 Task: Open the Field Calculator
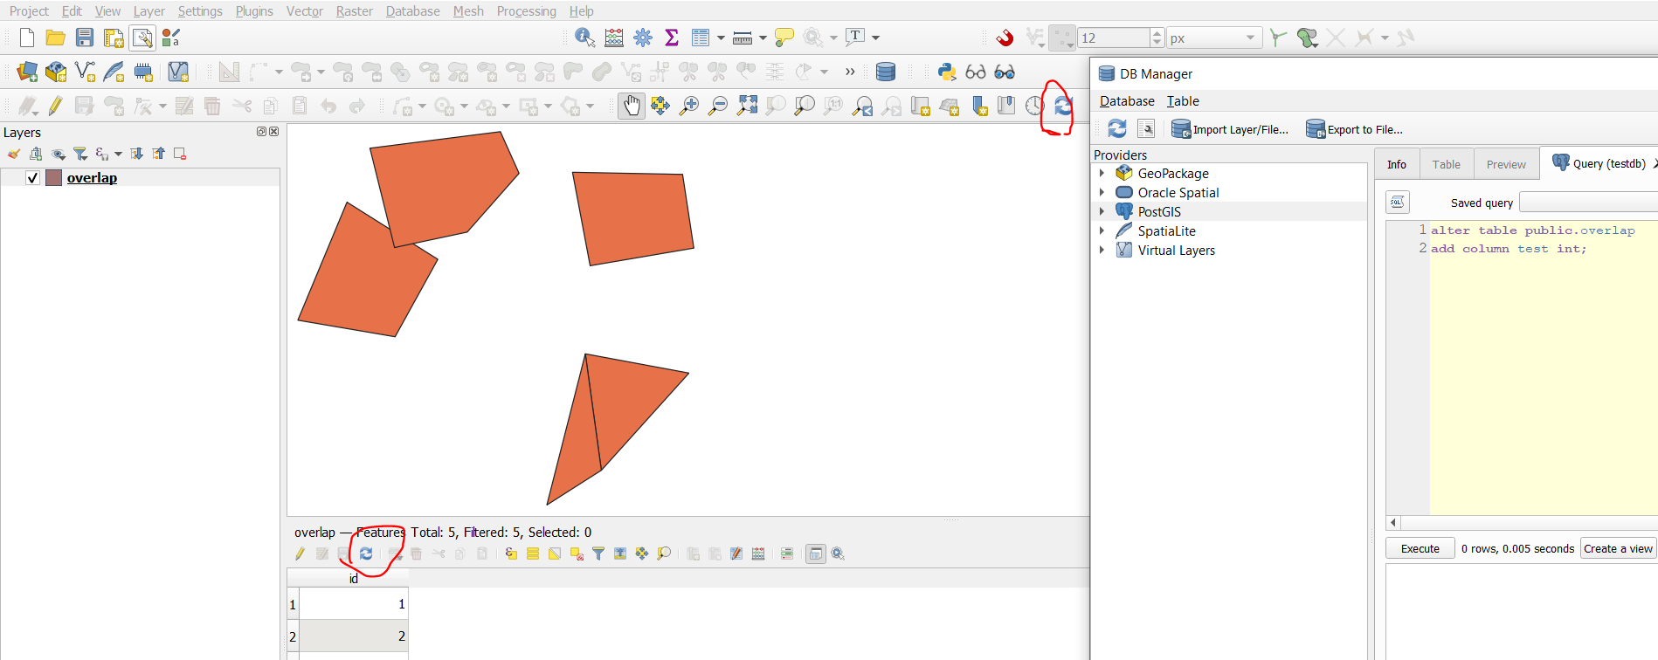614,38
